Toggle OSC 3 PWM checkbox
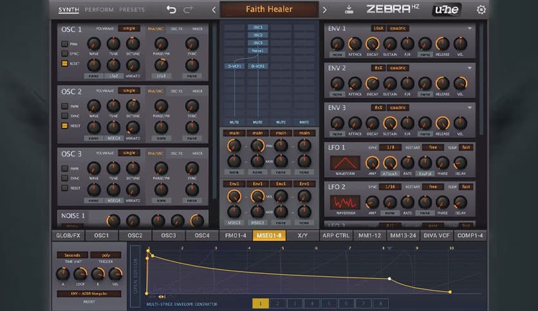 click(64, 168)
